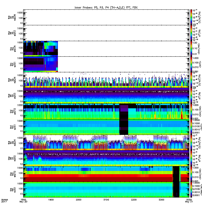Click the tha fbk edc34 spectrogram data block
The image size is (202, 215).
click(x=41, y=49)
